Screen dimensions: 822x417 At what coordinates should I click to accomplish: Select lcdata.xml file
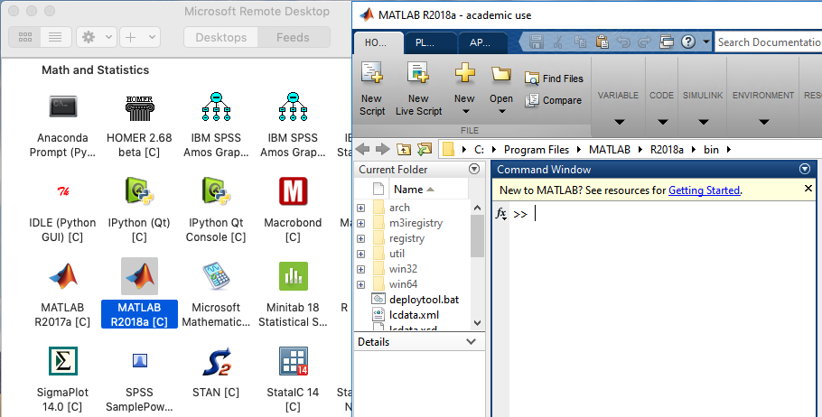point(414,315)
